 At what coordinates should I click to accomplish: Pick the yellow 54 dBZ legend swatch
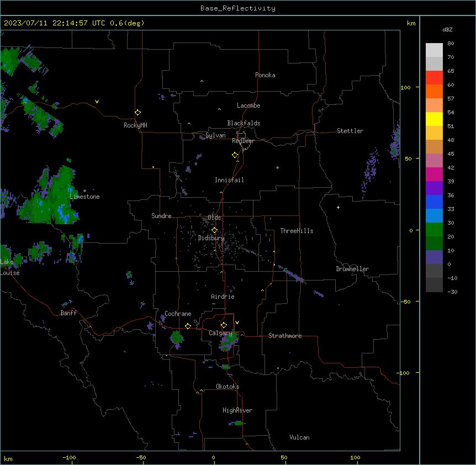(434, 119)
